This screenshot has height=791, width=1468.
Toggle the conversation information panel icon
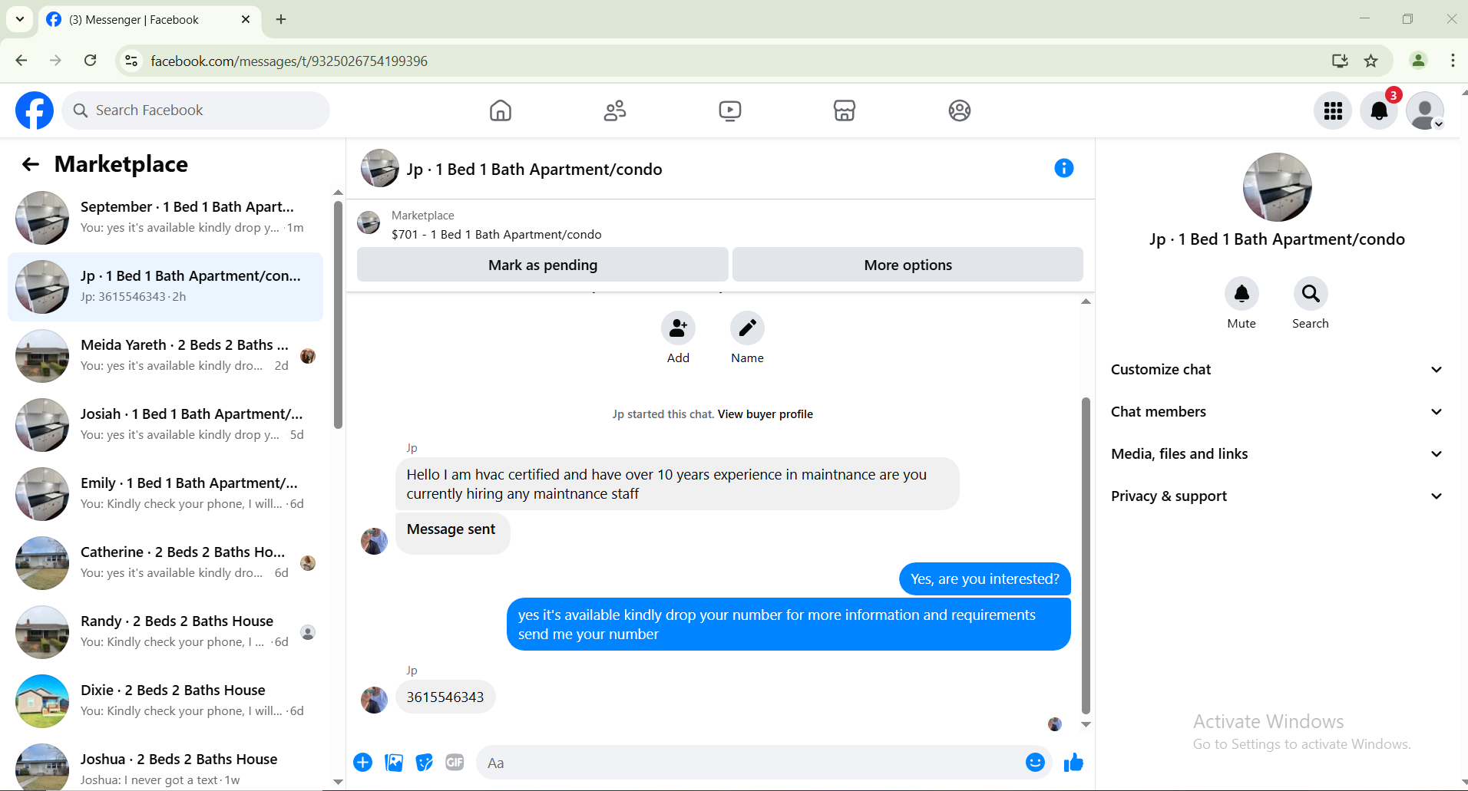pos(1063,168)
